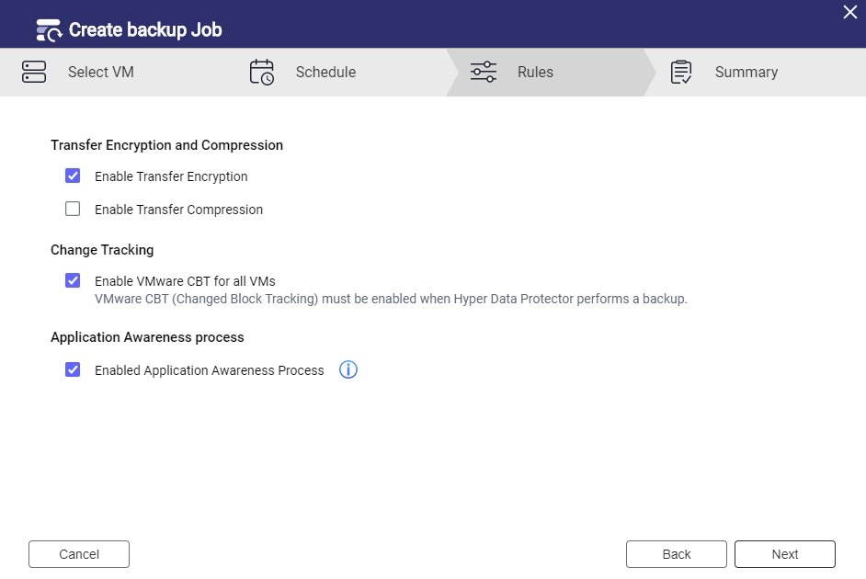Click the Summary clipboard icon
This screenshot has width=866, height=579.
(x=681, y=72)
